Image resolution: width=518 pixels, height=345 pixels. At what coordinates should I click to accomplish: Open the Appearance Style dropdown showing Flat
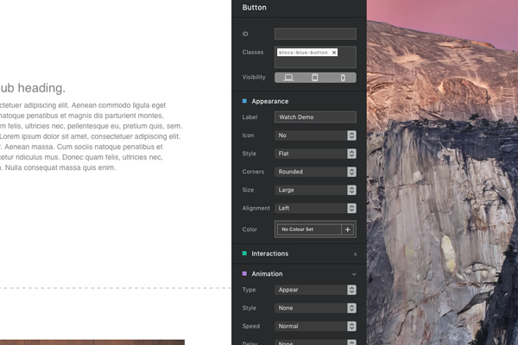tap(315, 154)
